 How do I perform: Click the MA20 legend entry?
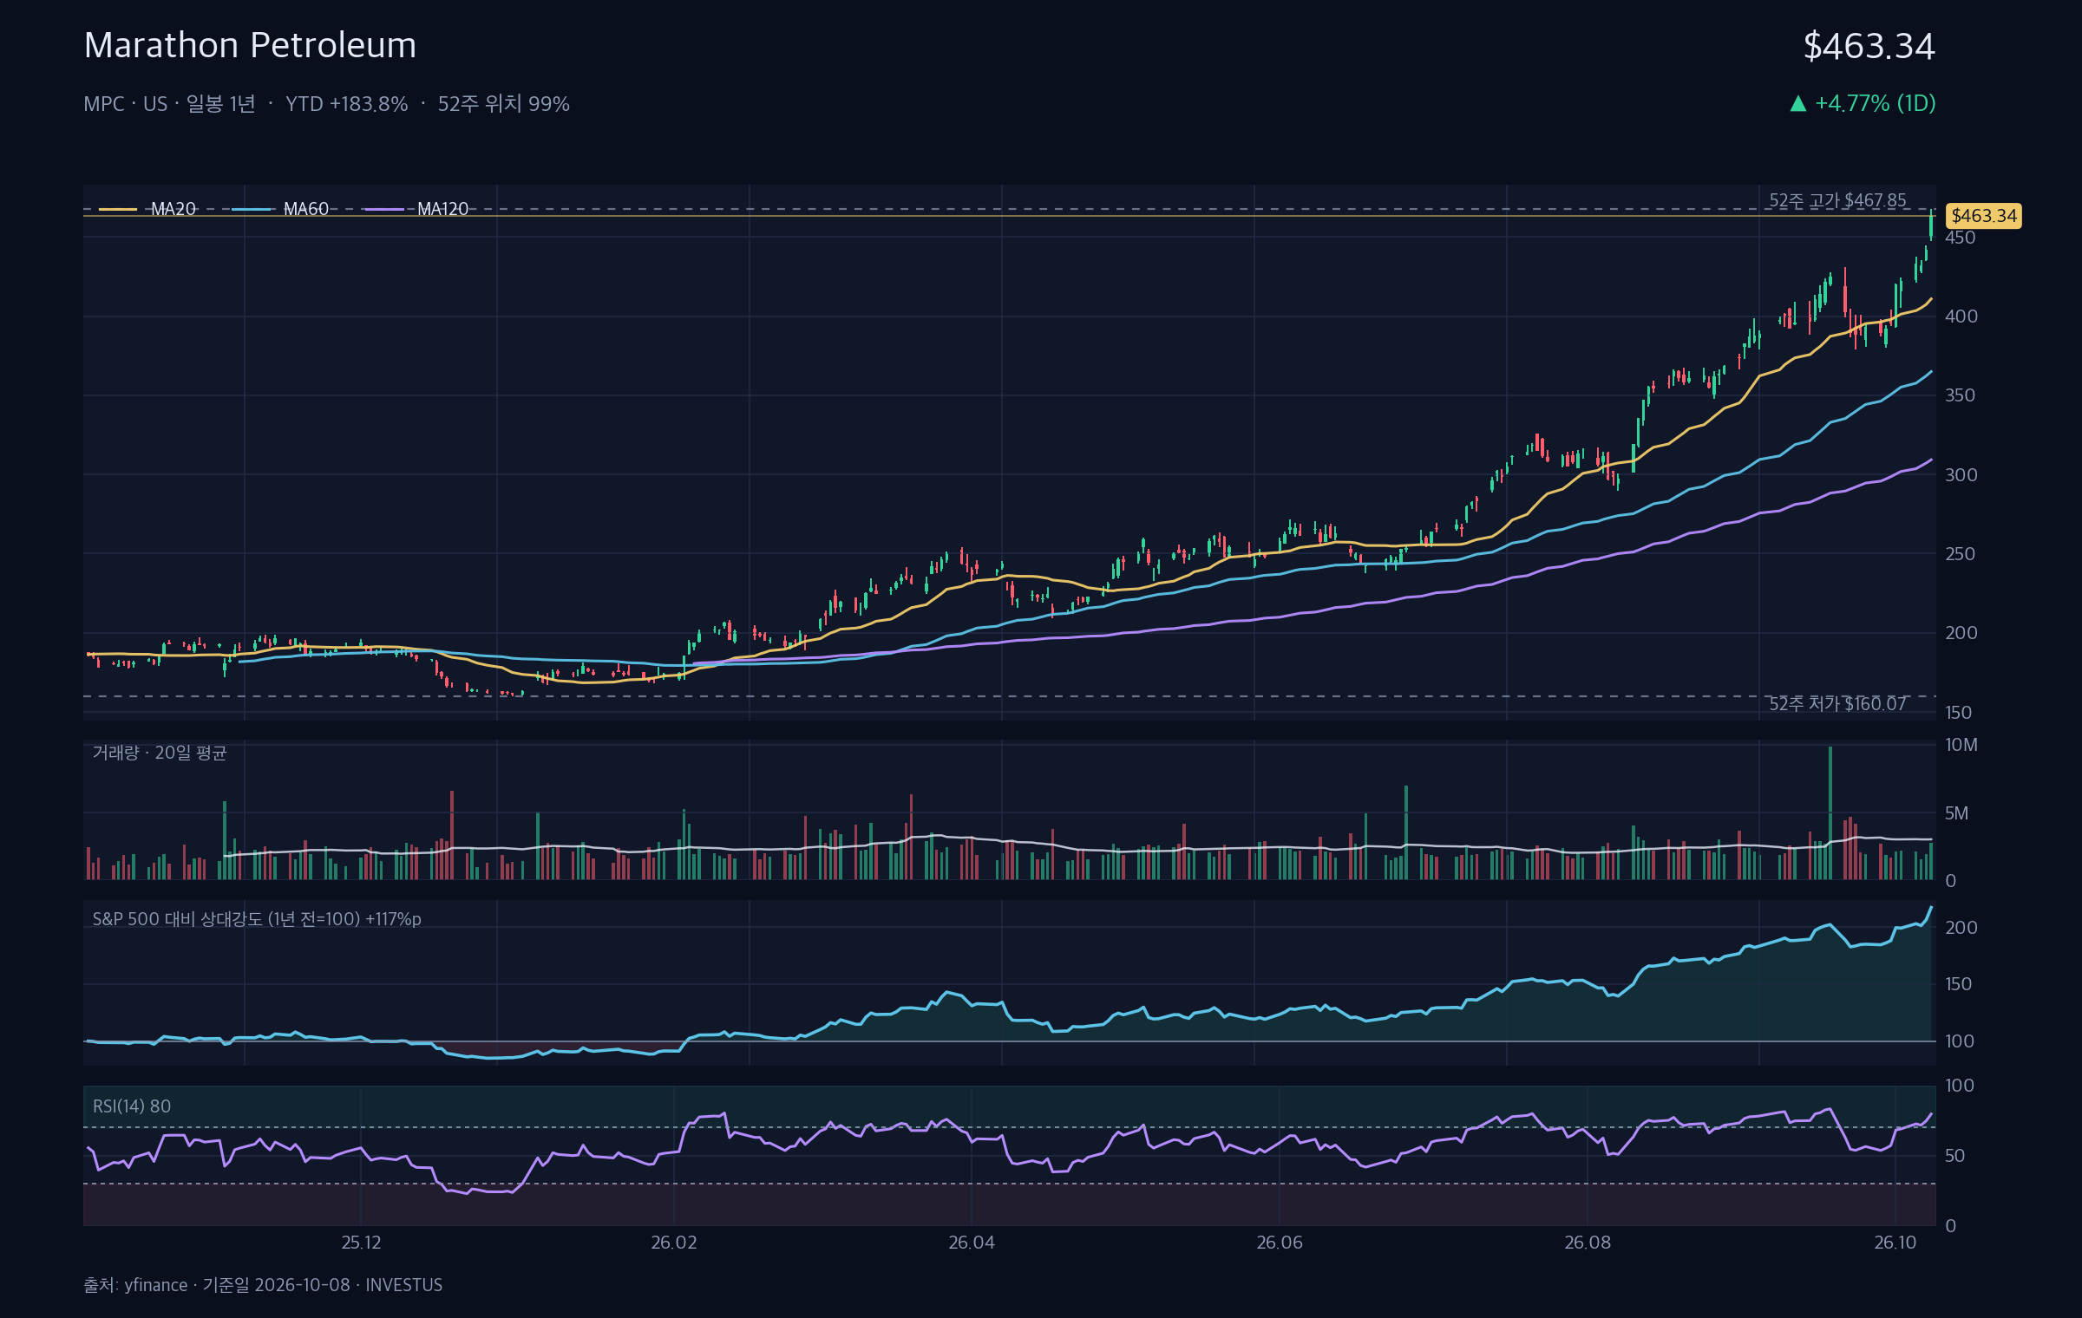pyautogui.click(x=148, y=209)
